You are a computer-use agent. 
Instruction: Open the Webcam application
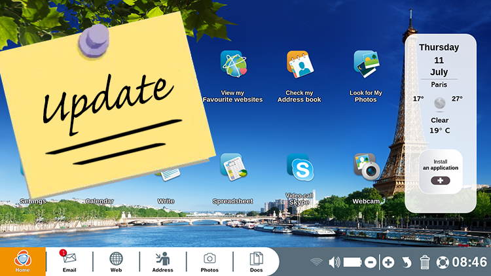coord(367,167)
